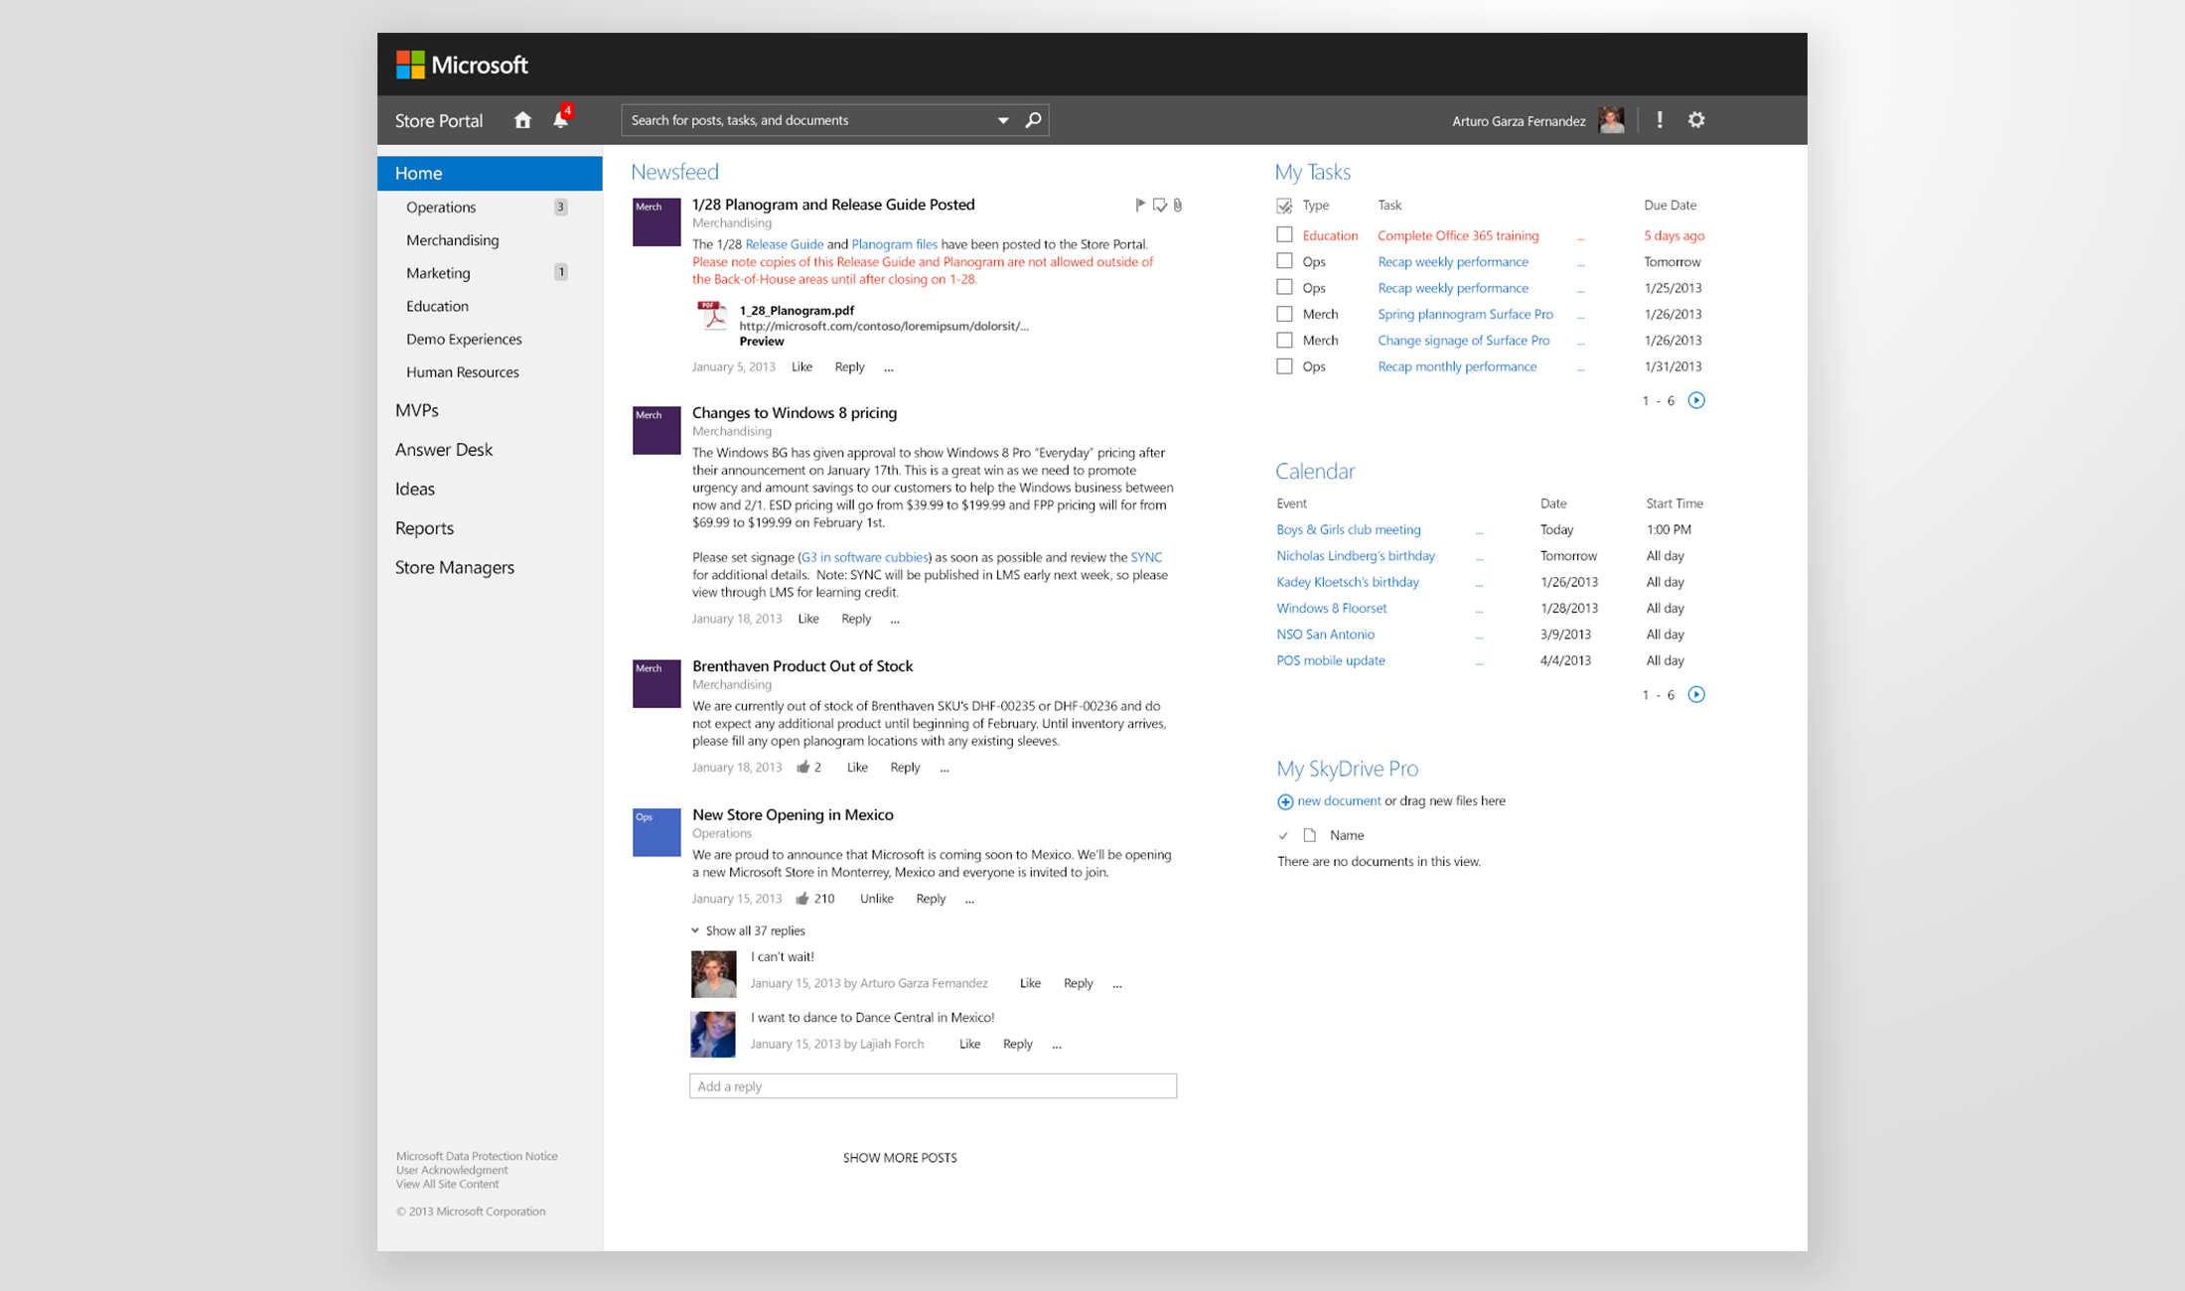Open the SYNC link in pricing post

coord(1146,557)
